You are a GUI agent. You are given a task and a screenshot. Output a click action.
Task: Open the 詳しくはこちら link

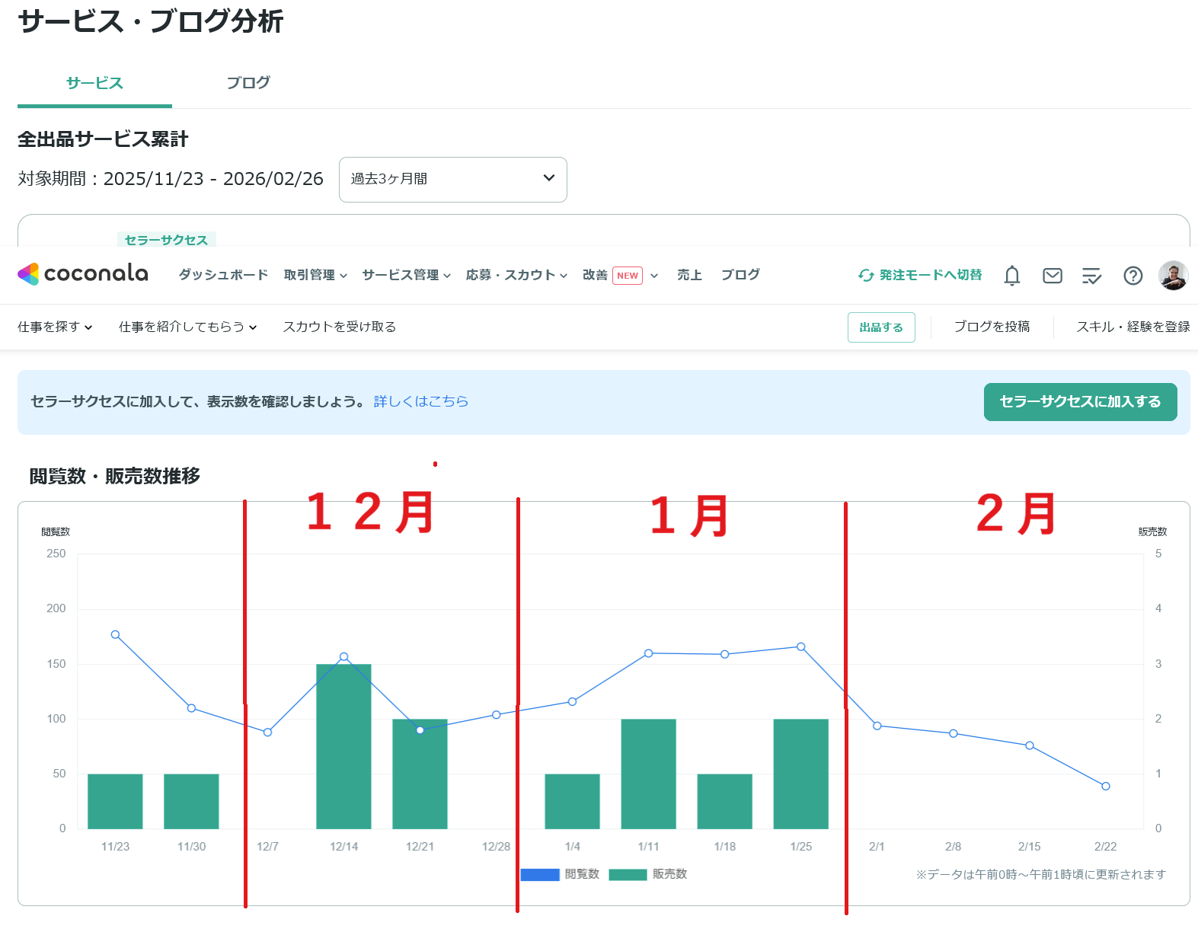(x=421, y=401)
